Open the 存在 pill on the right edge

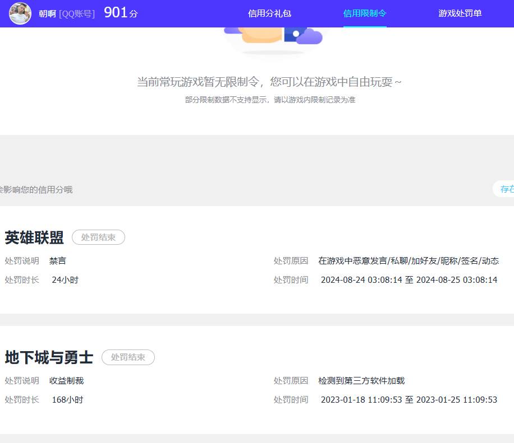pos(507,189)
